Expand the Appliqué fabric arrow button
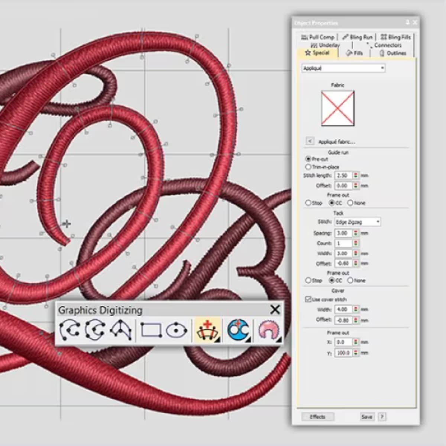446x446 pixels. pos(310,141)
